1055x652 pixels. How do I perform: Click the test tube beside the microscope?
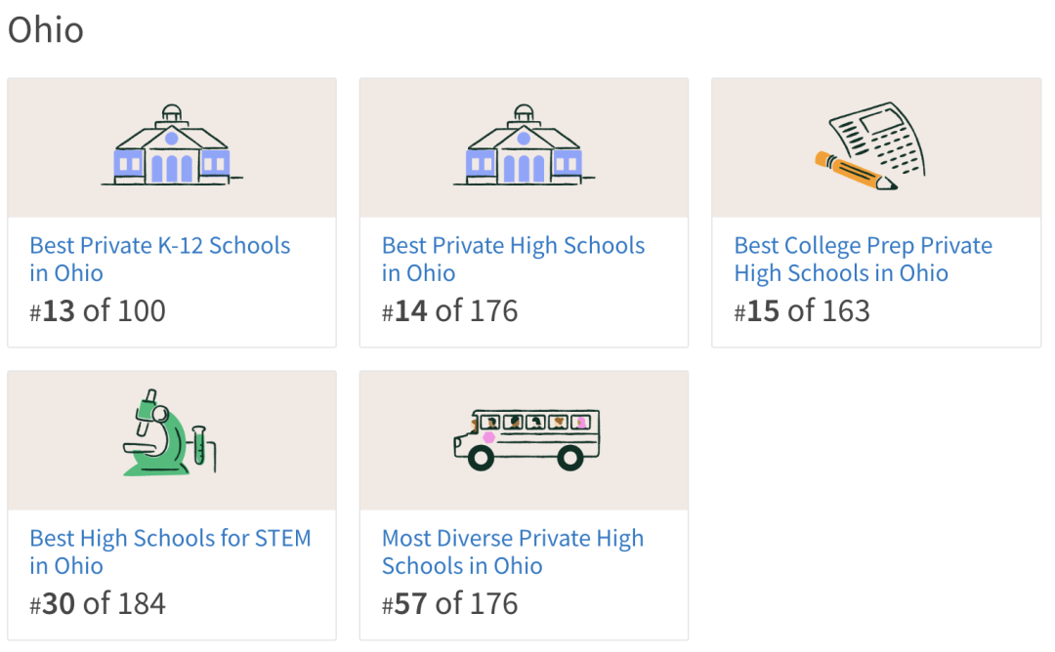(198, 445)
